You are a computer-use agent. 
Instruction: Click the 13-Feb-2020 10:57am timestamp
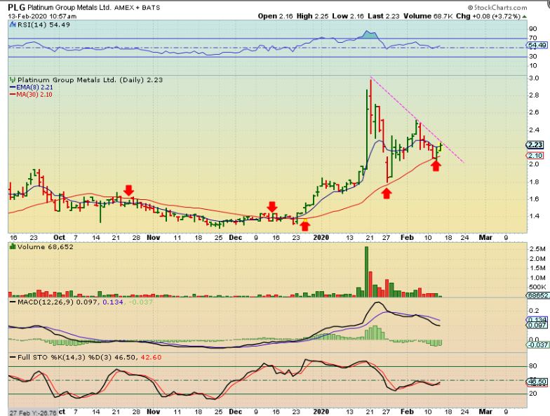pyautogui.click(x=42, y=16)
